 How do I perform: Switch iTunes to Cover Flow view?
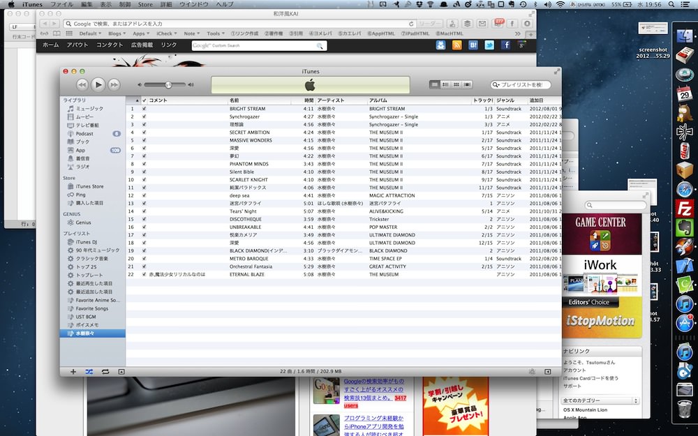click(x=467, y=84)
